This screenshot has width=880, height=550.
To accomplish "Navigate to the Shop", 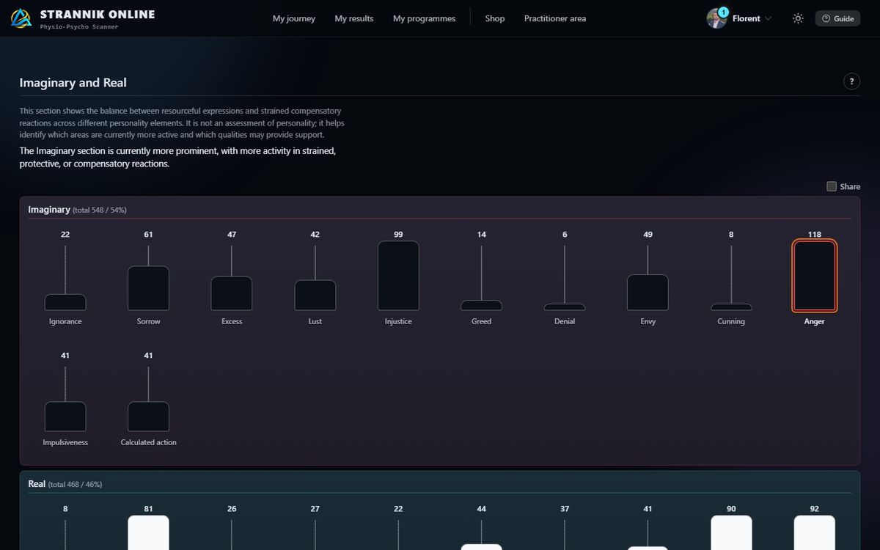I will 495,18.
